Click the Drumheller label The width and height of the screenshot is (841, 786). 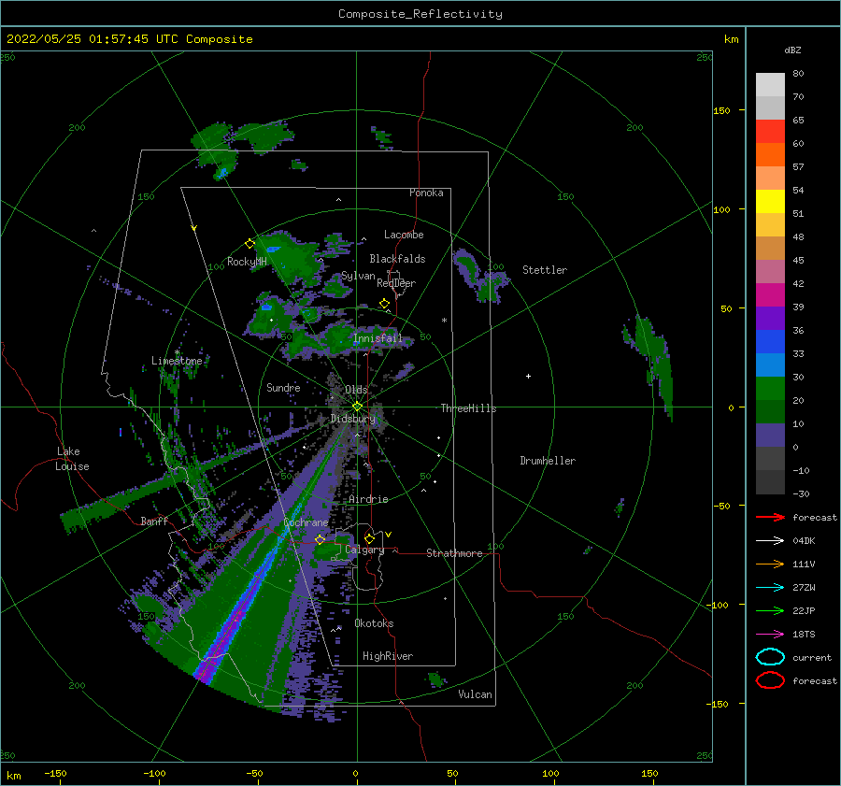(548, 461)
